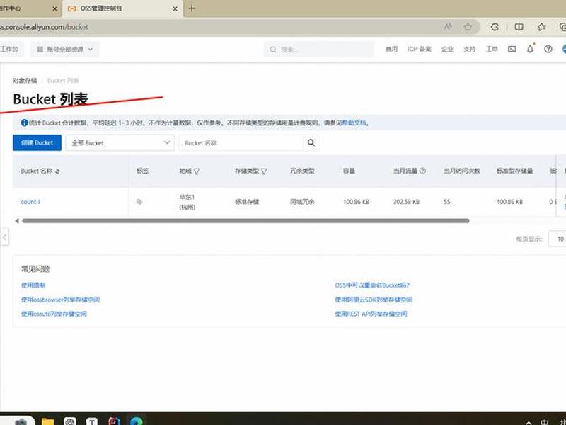Open 帮助文档 link in info banner

point(354,123)
